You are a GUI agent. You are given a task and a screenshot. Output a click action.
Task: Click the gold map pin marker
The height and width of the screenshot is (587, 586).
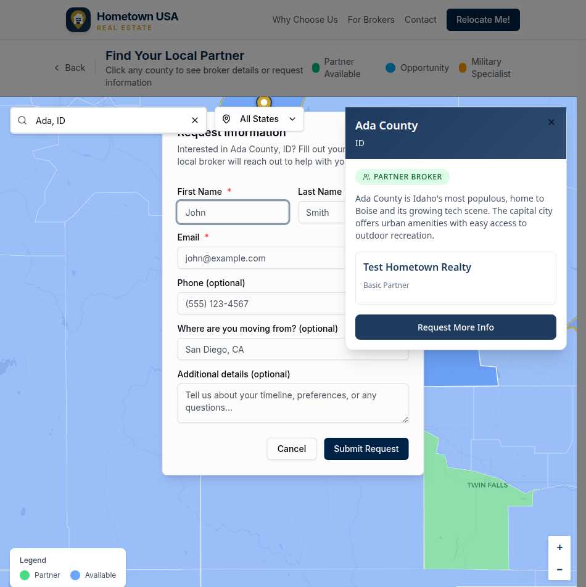pos(264,102)
